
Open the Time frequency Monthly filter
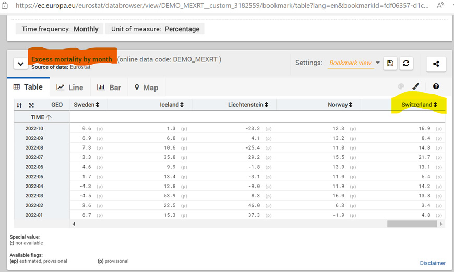pyautogui.click(x=59, y=29)
